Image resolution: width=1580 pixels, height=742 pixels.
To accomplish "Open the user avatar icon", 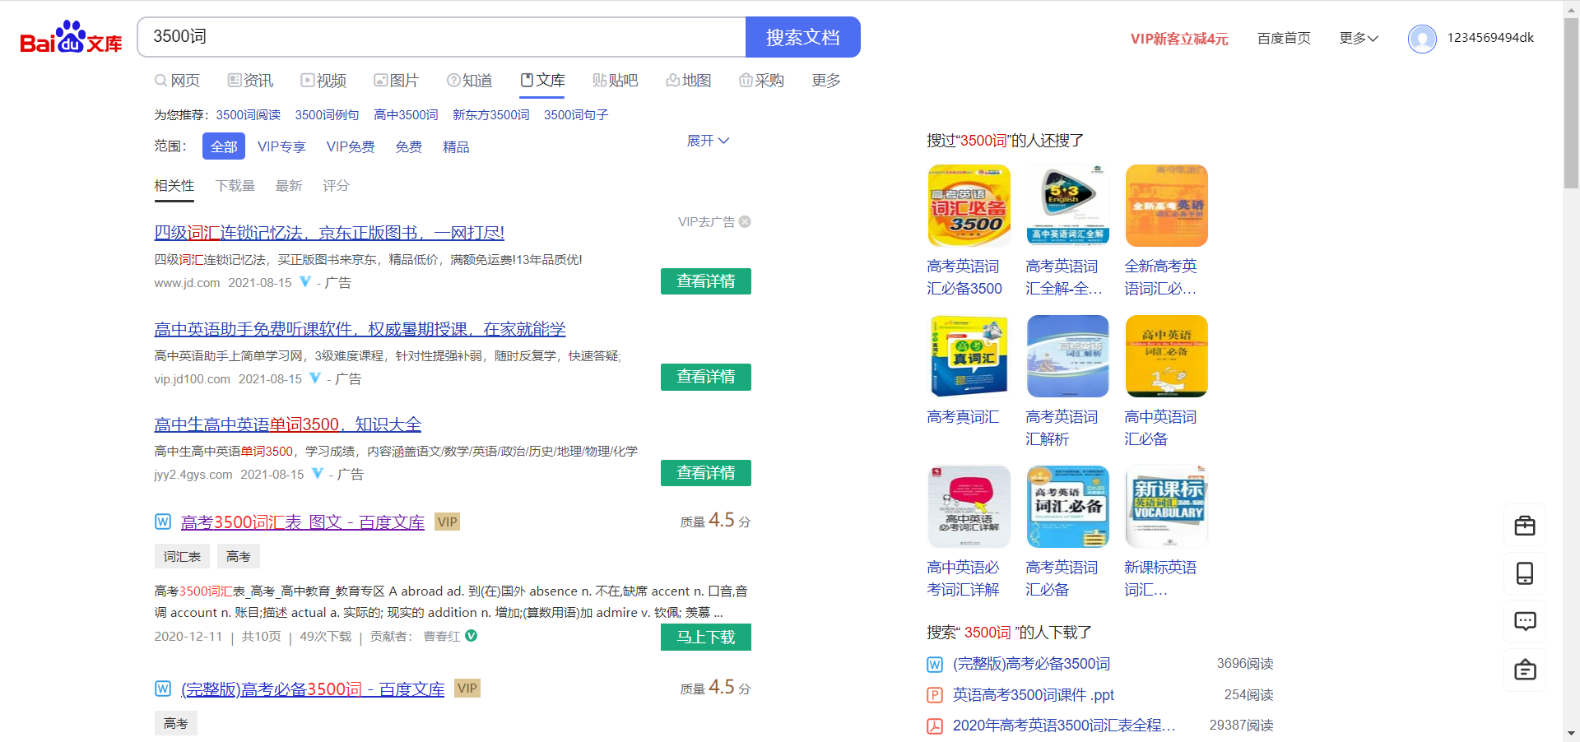I will pos(1422,38).
